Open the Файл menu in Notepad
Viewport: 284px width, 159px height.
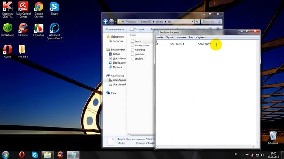pyautogui.click(x=160, y=38)
